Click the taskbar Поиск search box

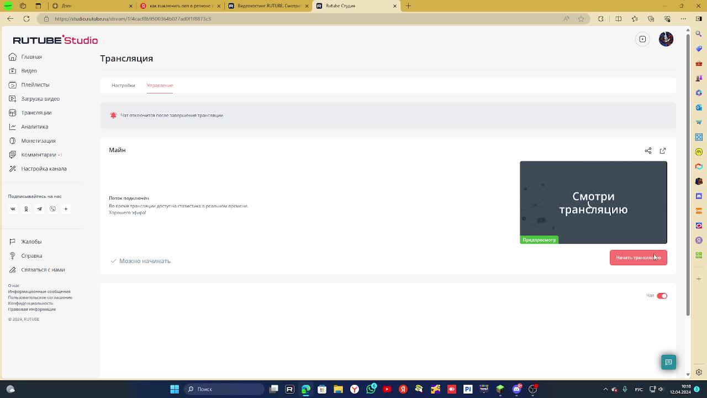pyautogui.click(x=224, y=389)
